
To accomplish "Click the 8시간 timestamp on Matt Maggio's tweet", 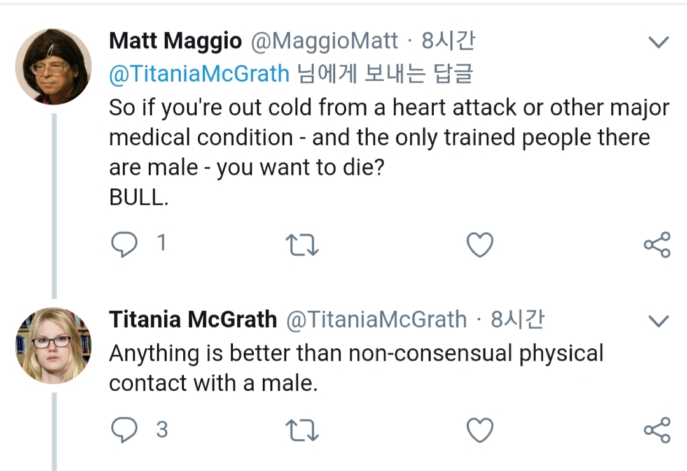I will (448, 41).
